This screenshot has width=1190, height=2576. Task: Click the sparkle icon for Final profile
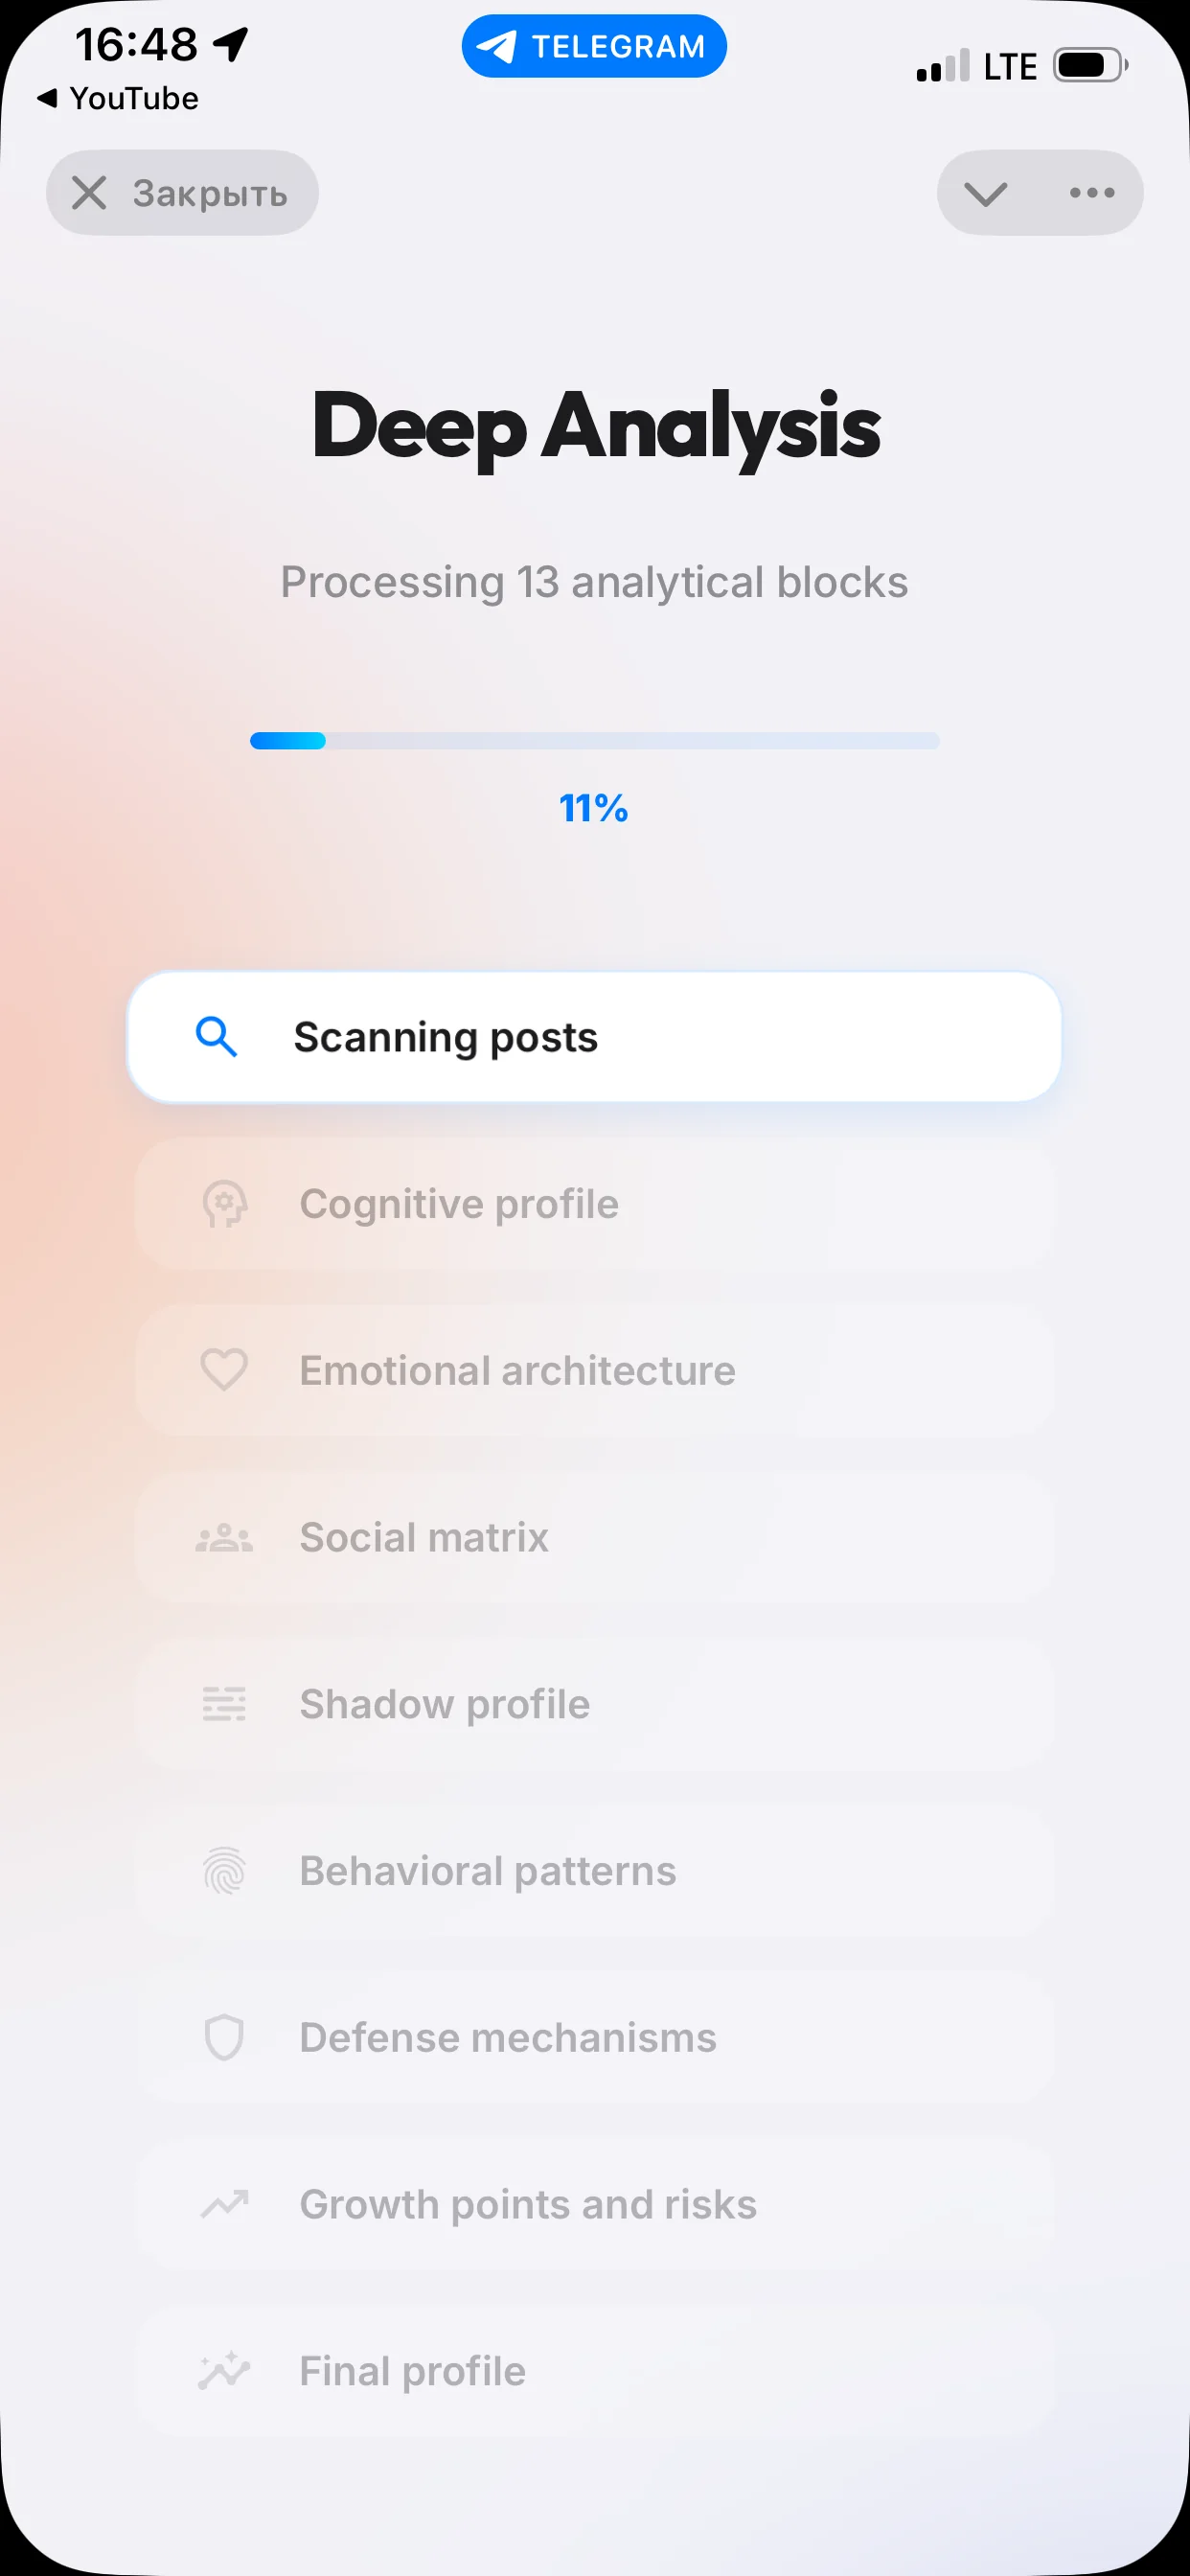(x=224, y=2371)
